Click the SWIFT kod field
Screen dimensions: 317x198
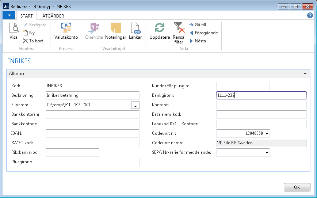pos(93,143)
